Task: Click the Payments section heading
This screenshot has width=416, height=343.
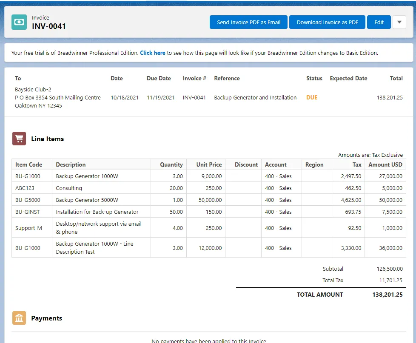Action: (46, 318)
